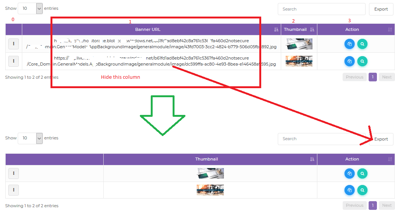The image size is (395, 214).
Task: Open orange thumbnail in bottom table second row
Action: (x=210, y=190)
